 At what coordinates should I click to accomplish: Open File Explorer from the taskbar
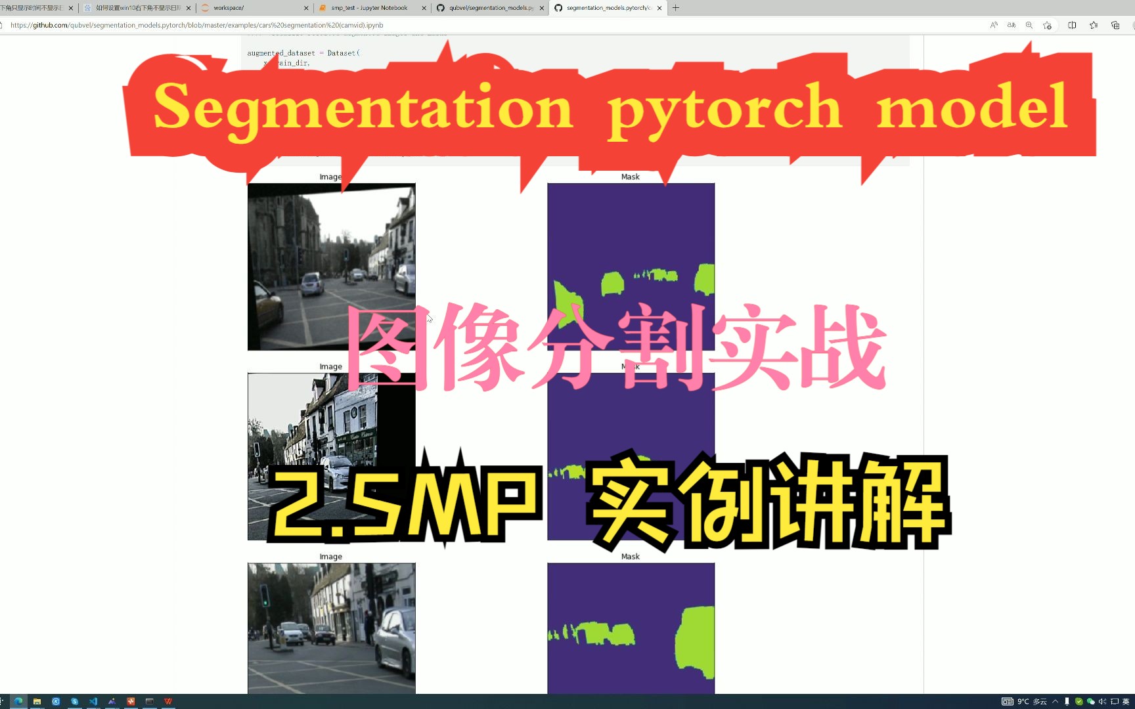37,701
